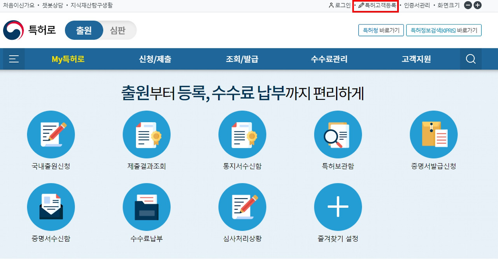This screenshot has width=498, height=260.
Task: Click the search magnifier in the navigation bar
Action: coord(470,59)
